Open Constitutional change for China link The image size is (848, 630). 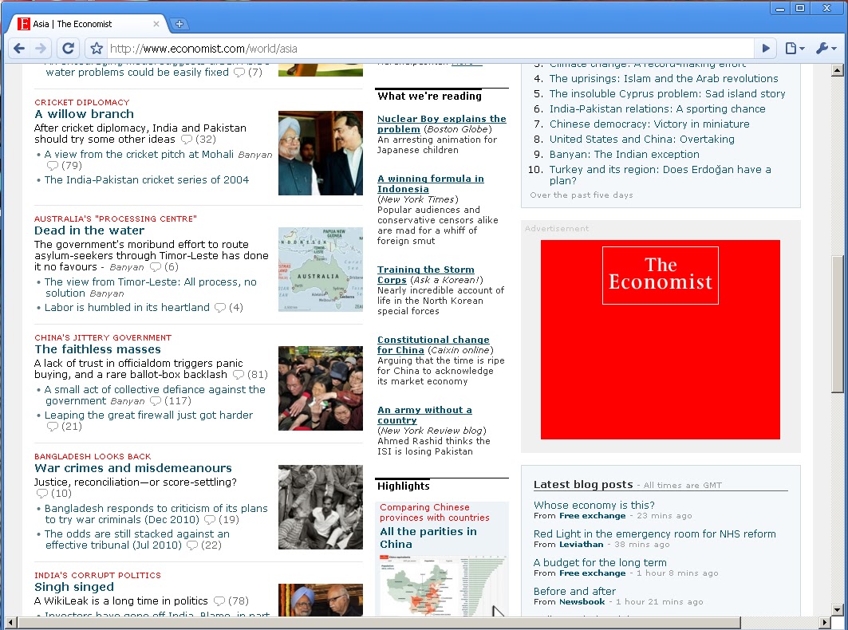[433, 345]
